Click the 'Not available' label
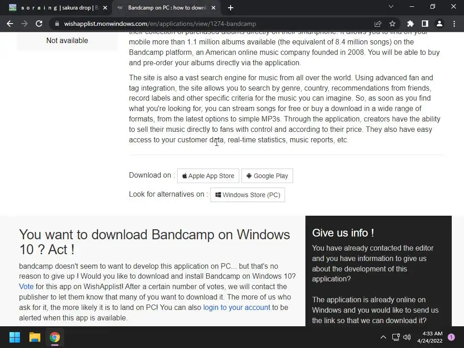 click(x=67, y=40)
